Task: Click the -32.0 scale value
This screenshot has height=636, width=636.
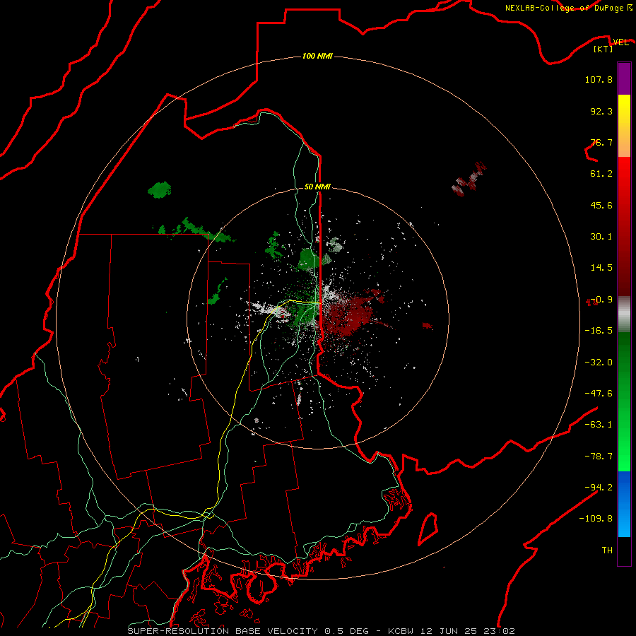Action: point(599,363)
